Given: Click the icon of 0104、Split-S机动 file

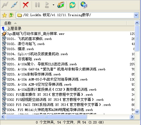Looking at the screenshot, I should point(4,54).
